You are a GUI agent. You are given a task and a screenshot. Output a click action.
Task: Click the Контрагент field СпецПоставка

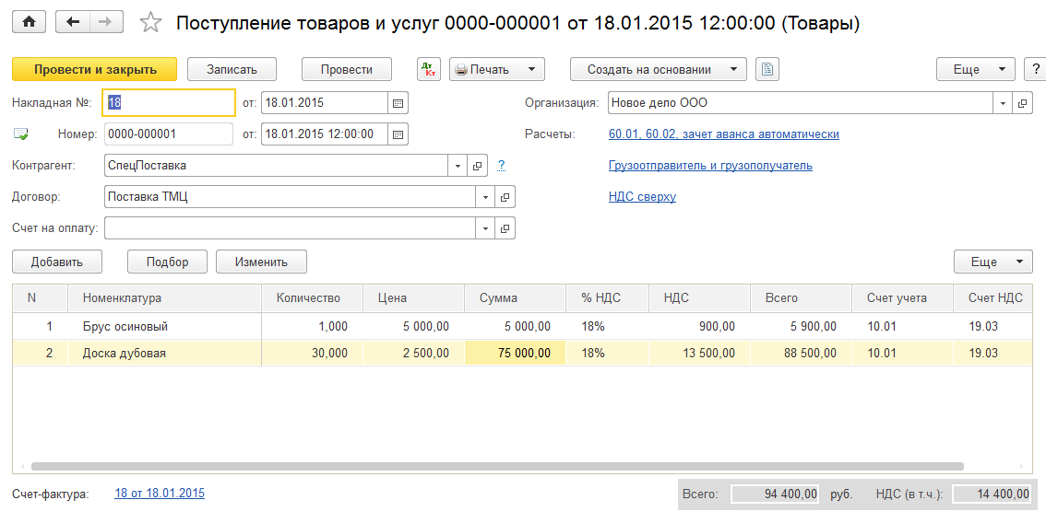point(277,165)
